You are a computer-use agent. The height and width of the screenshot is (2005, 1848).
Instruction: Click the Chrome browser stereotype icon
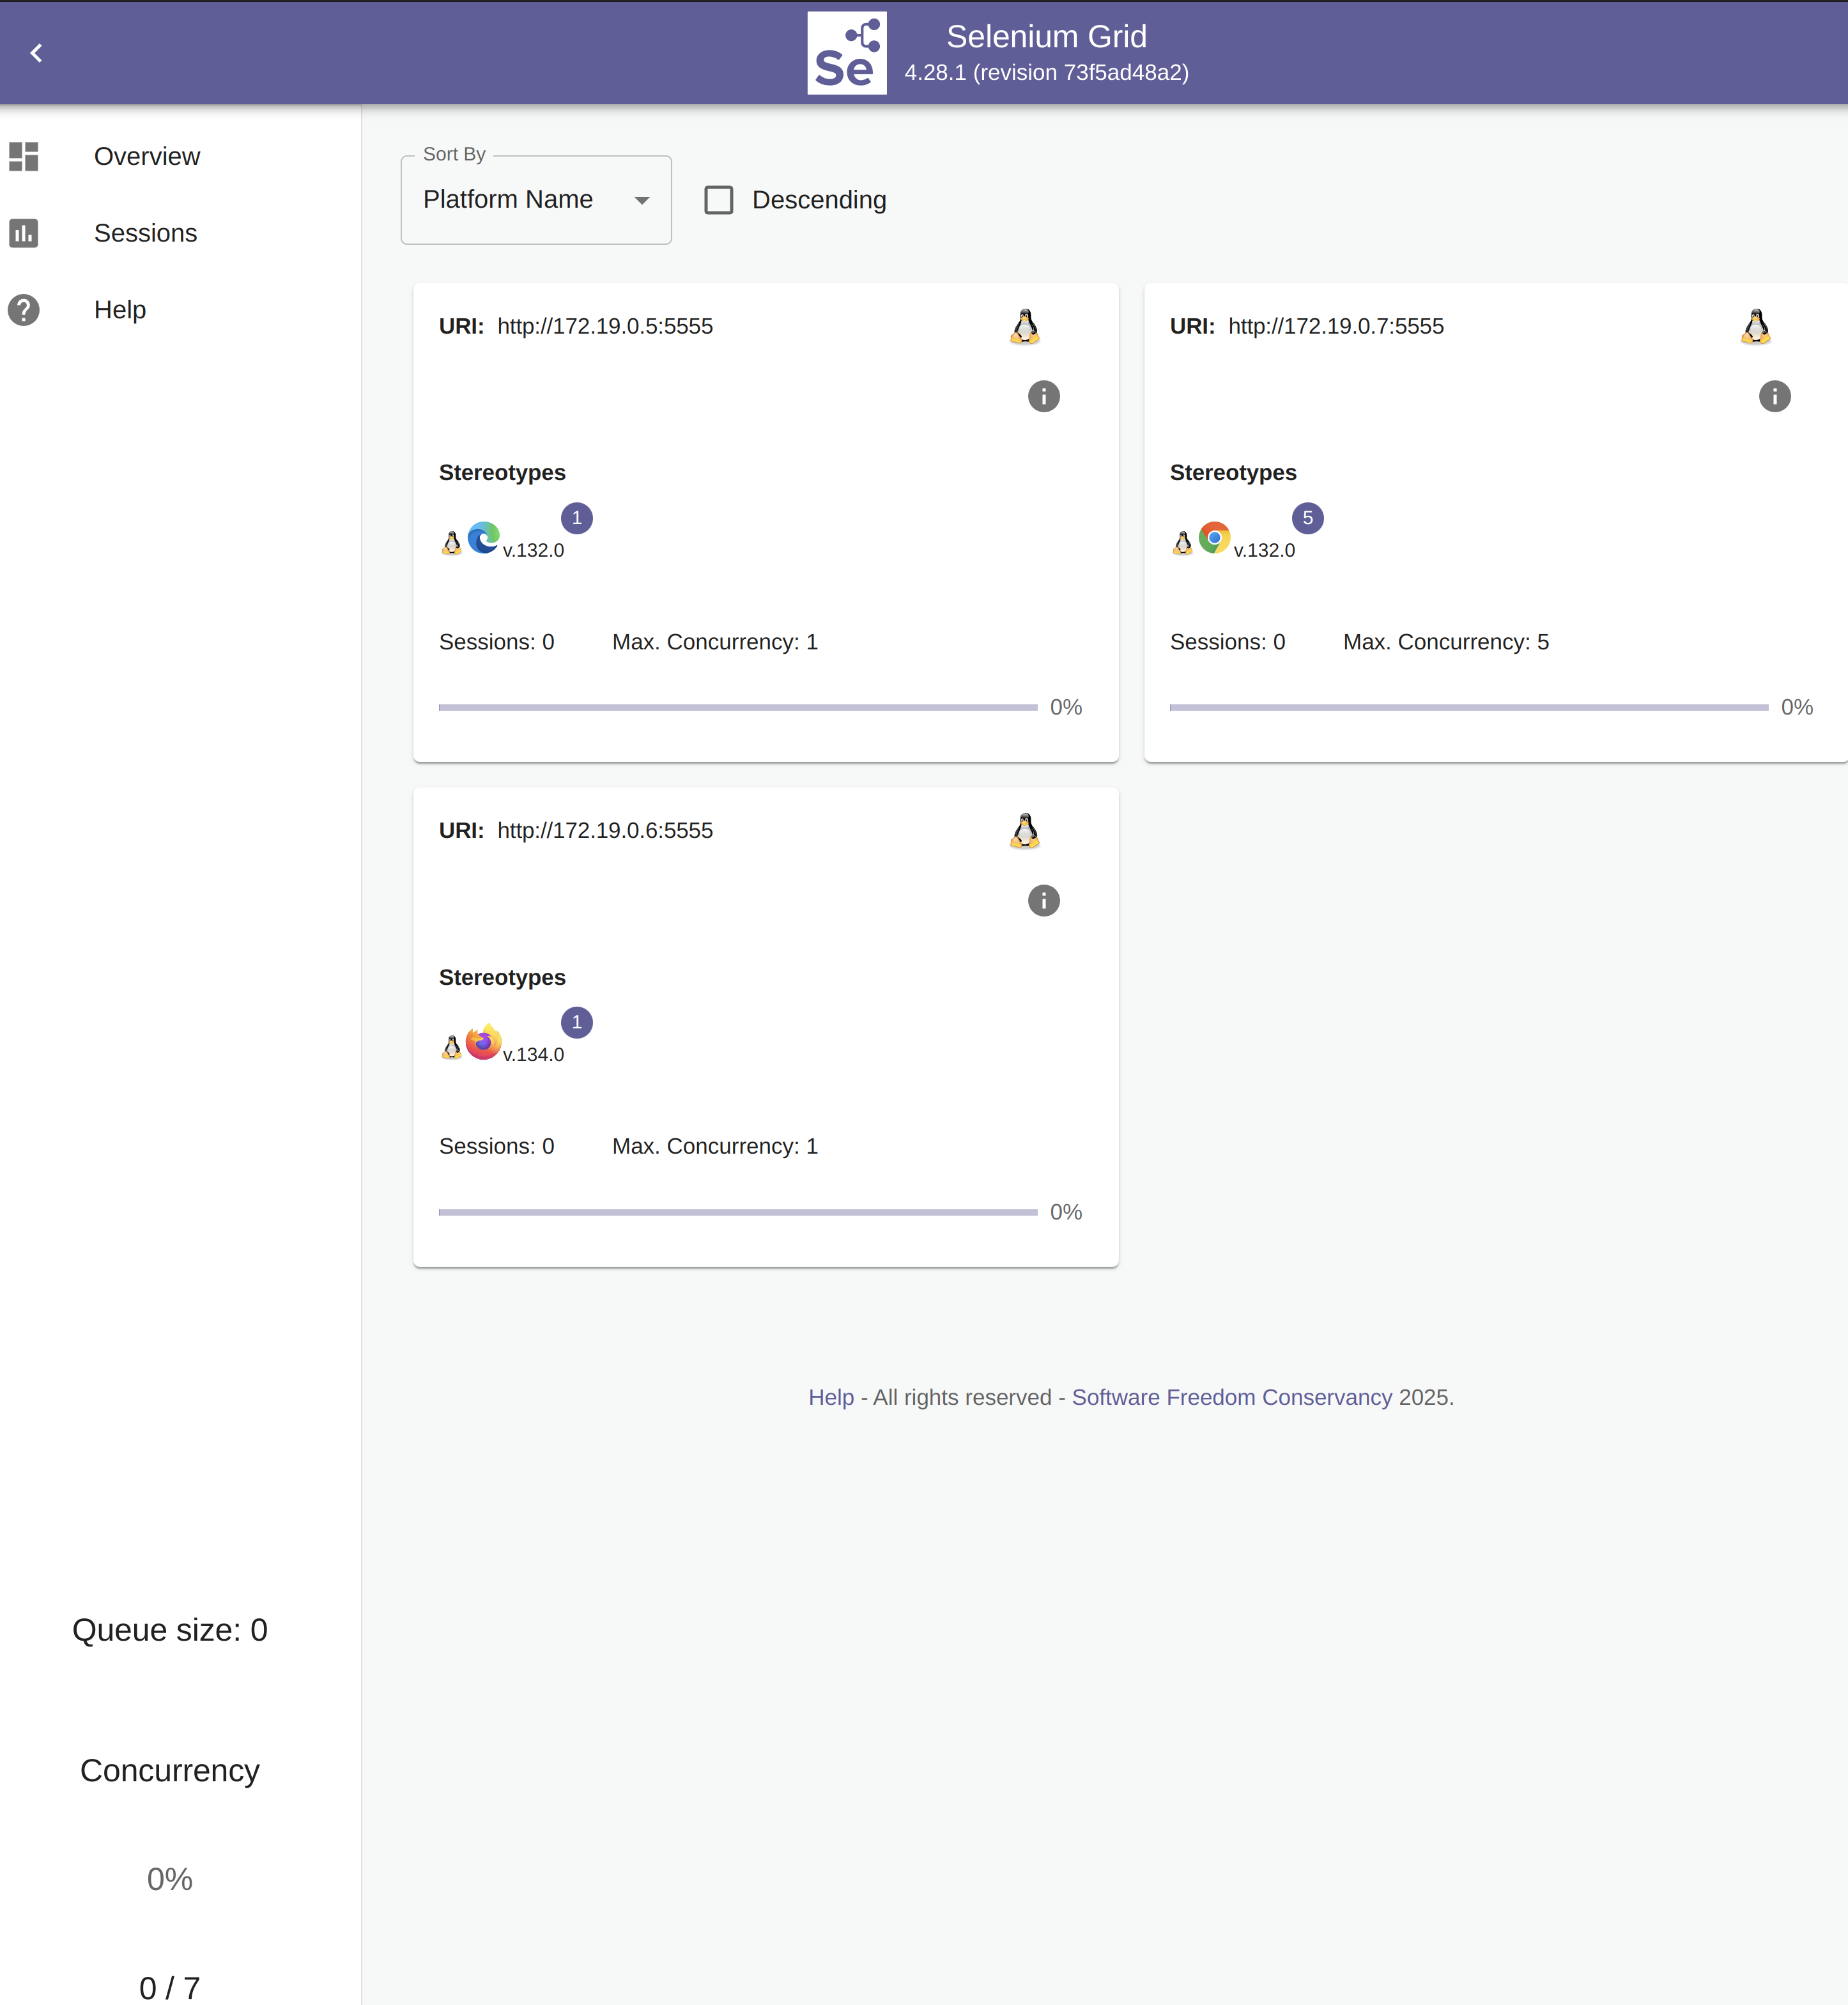coord(1214,538)
